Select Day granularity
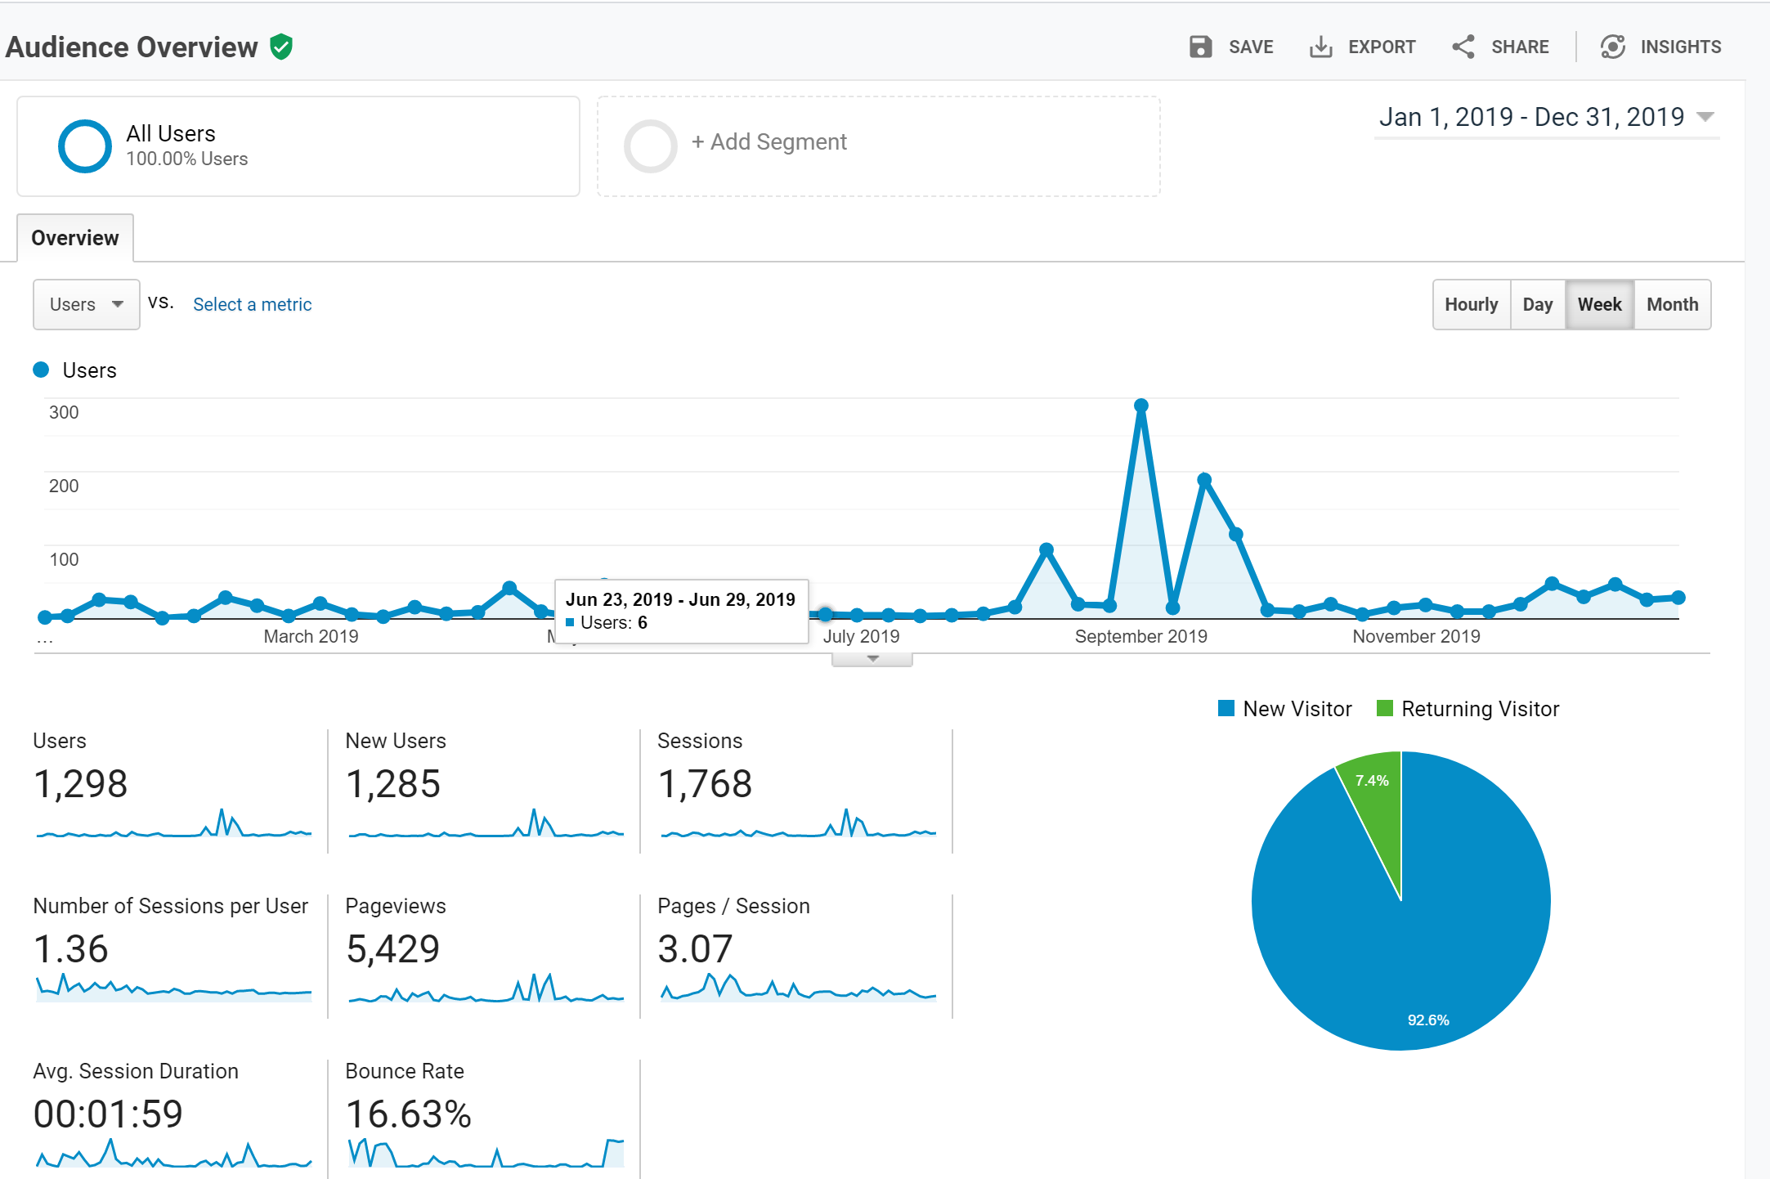The height and width of the screenshot is (1179, 1770). click(1538, 304)
